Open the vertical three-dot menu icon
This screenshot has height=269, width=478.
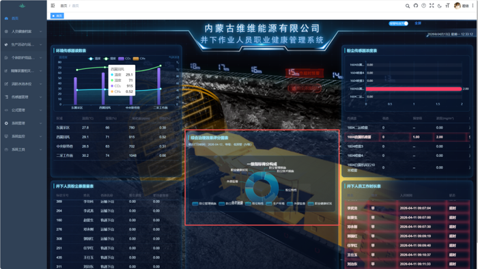[473, 5]
